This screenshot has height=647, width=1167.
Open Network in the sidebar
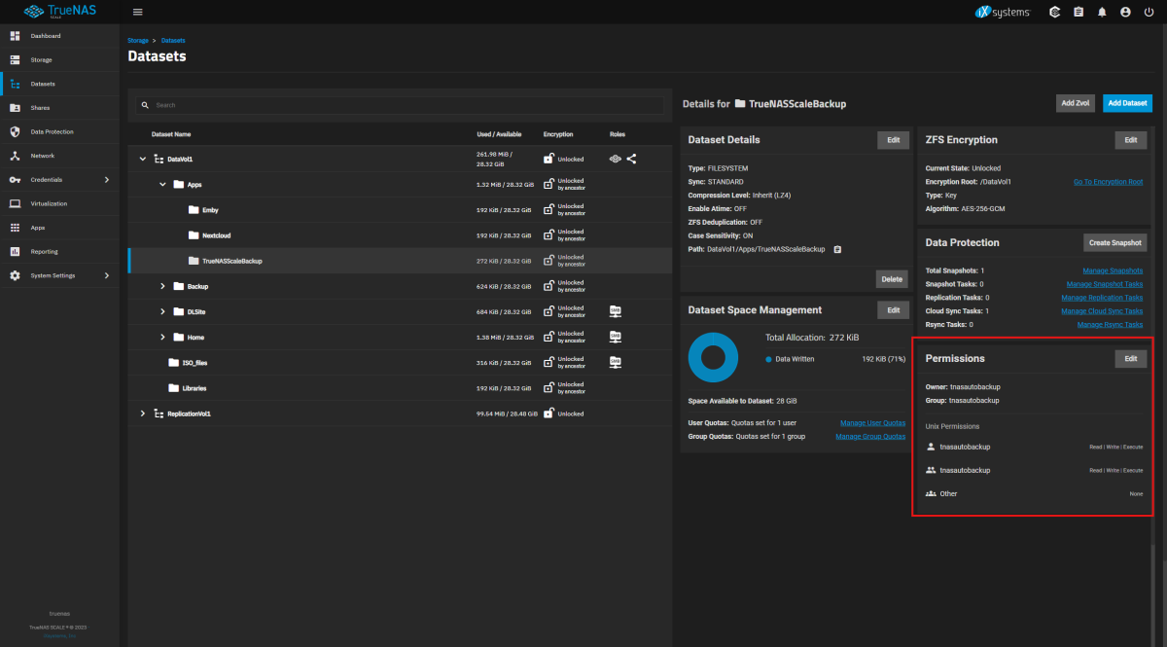[59, 156]
